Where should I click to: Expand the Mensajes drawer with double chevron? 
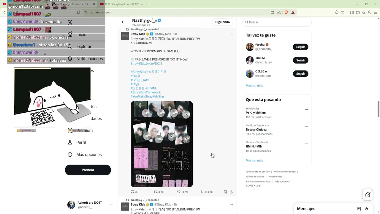pyautogui.click(x=366, y=209)
